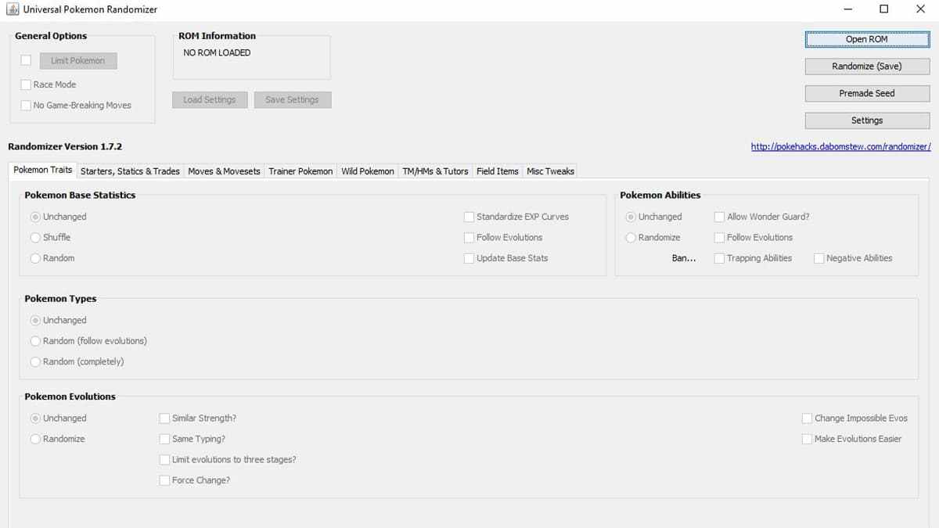Select Unchanged for Pokemon Abilities
This screenshot has width=939, height=528.
[x=631, y=217]
